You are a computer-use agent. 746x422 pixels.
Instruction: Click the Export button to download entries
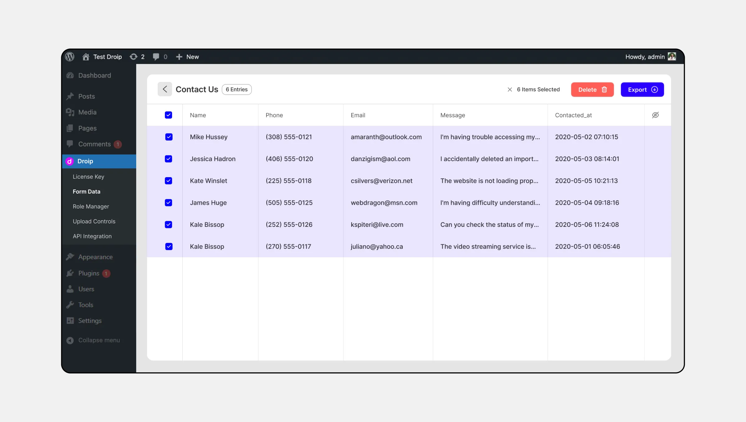pos(642,89)
